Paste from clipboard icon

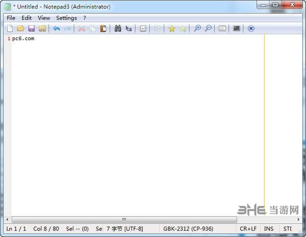[x=103, y=29]
